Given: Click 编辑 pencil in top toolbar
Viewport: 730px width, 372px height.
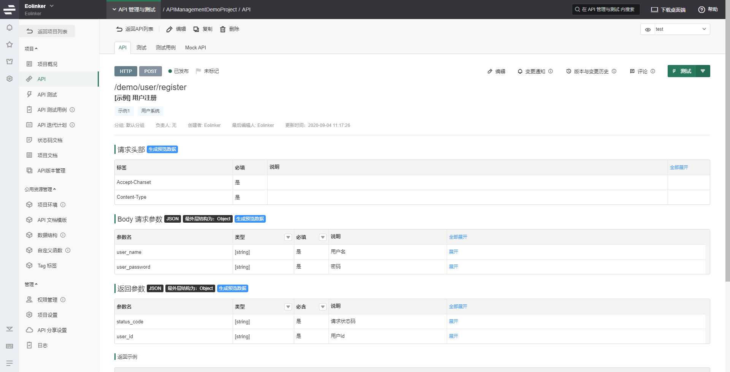Looking at the screenshot, I should pyautogui.click(x=176, y=29).
